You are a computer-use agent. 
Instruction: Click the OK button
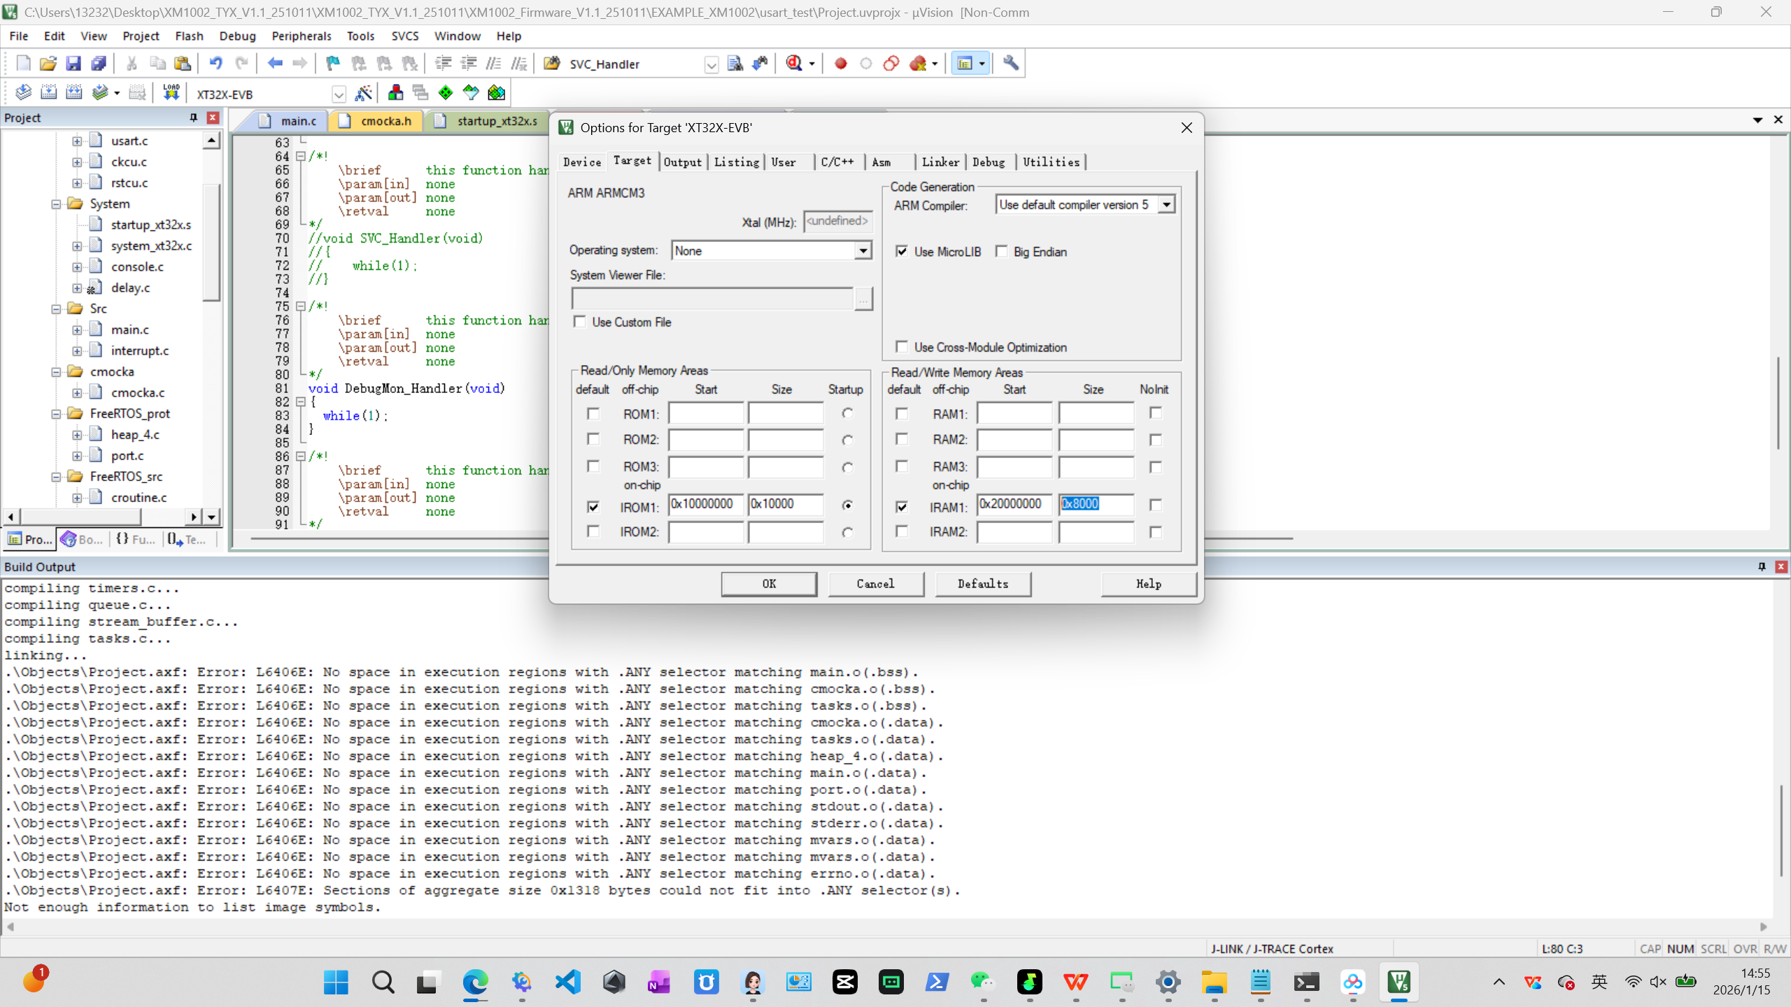tap(768, 584)
